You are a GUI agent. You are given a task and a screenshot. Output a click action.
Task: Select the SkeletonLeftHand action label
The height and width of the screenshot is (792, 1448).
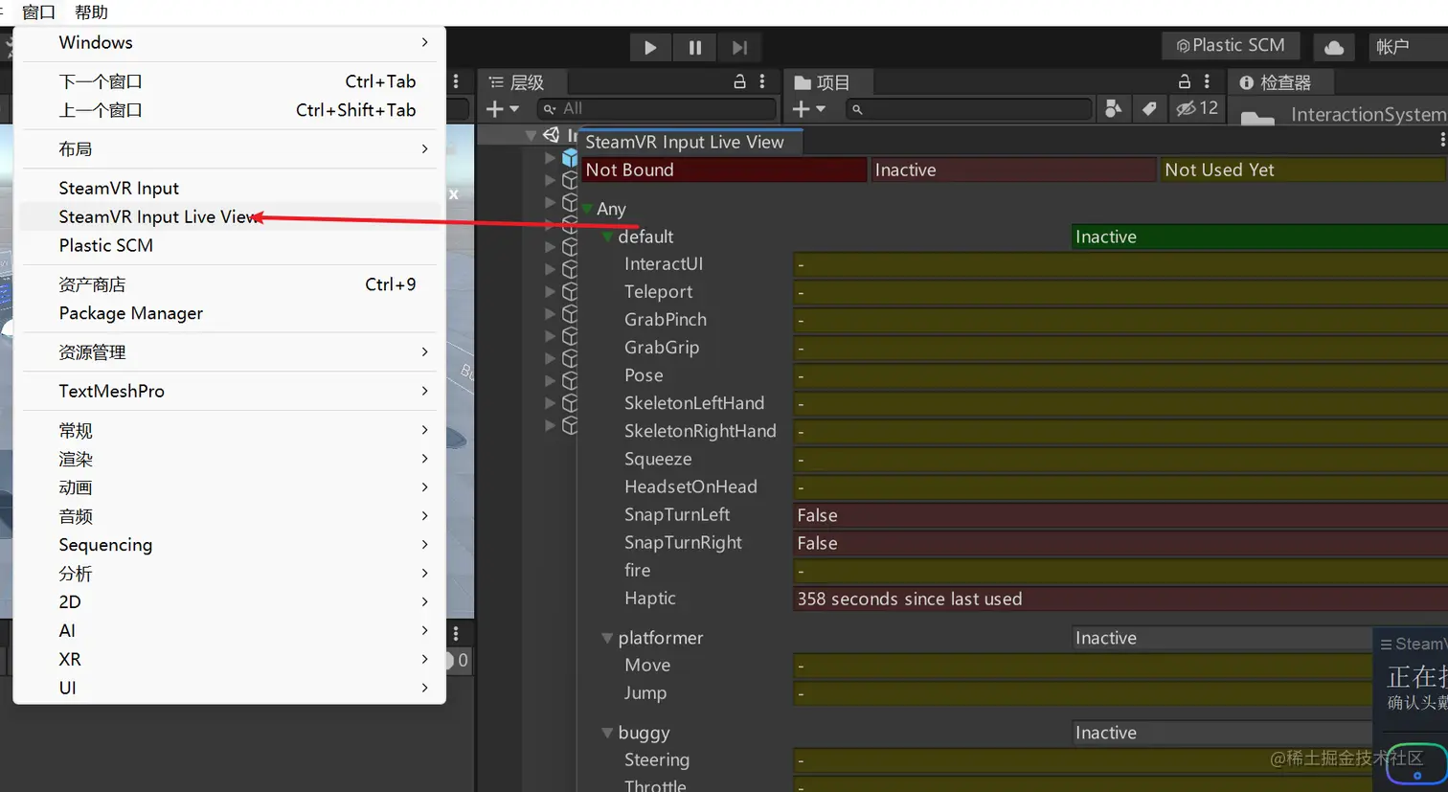pyautogui.click(x=694, y=403)
